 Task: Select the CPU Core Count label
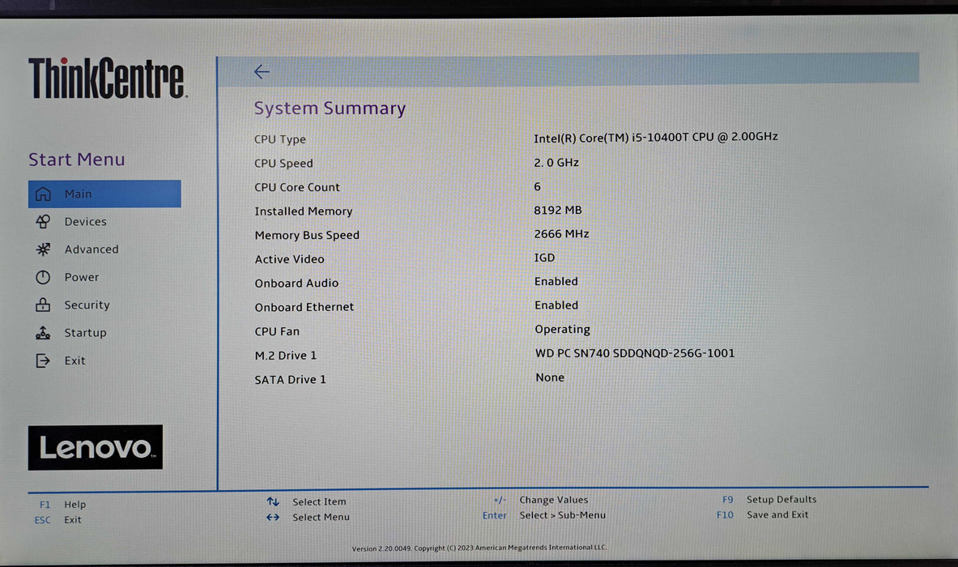pyautogui.click(x=297, y=187)
